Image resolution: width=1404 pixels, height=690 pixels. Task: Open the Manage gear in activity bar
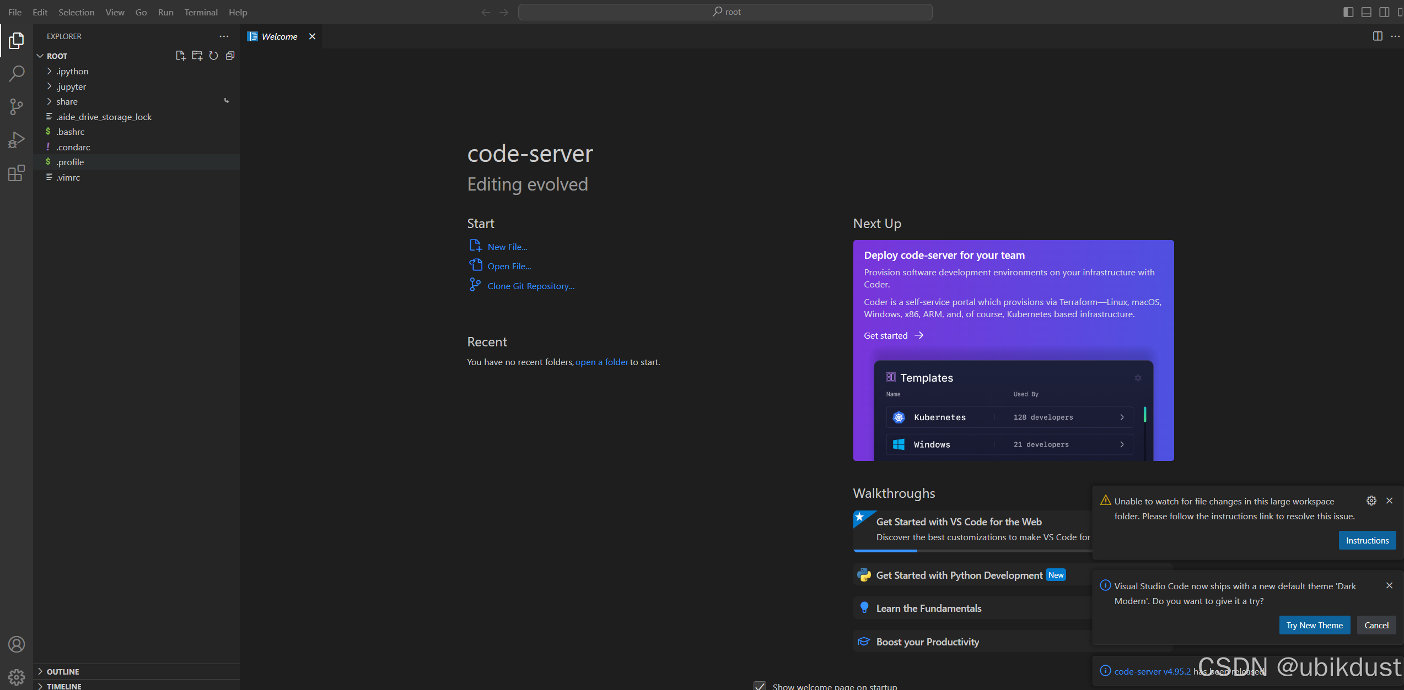[x=17, y=677]
